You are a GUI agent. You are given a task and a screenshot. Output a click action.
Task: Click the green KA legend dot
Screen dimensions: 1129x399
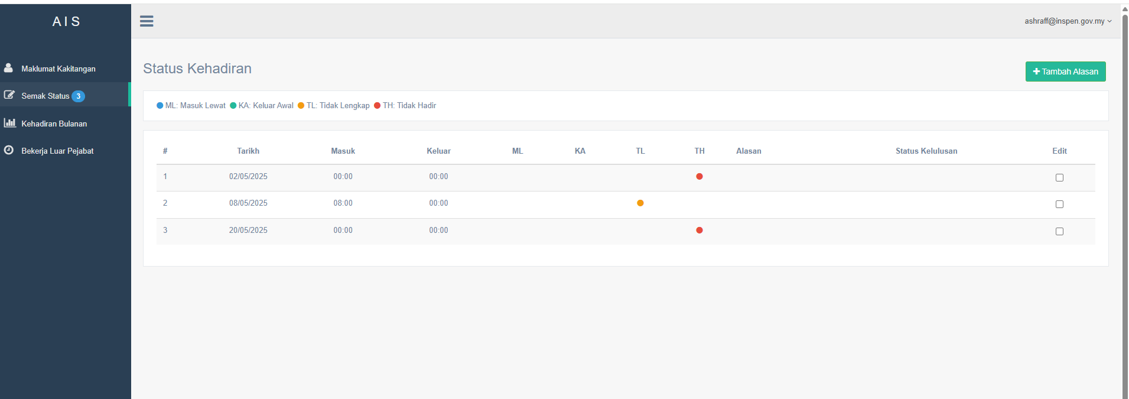click(233, 106)
